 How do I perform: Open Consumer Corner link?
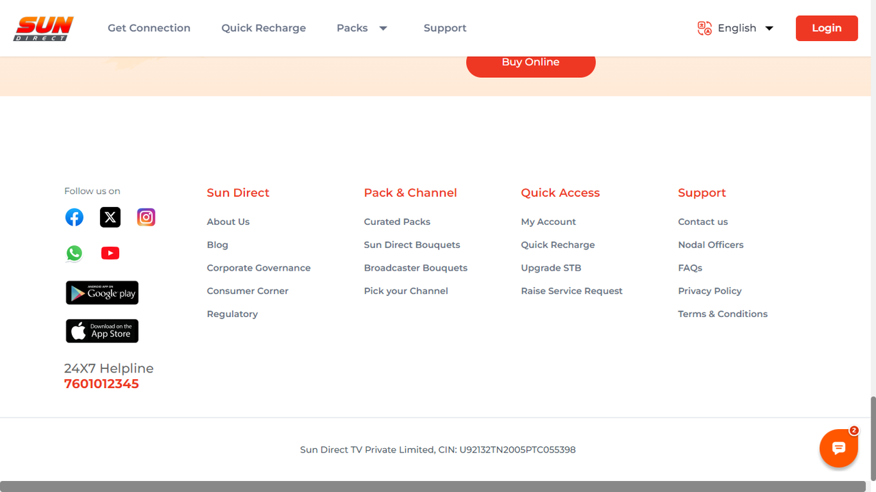click(248, 291)
